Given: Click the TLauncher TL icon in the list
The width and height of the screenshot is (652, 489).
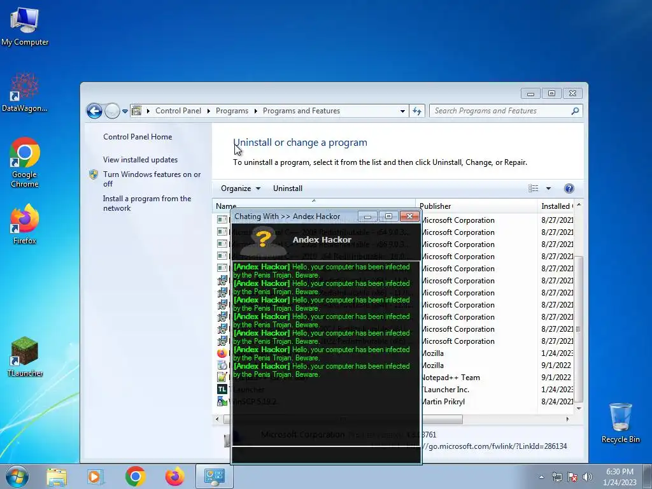Looking at the screenshot, I should coord(222,389).
